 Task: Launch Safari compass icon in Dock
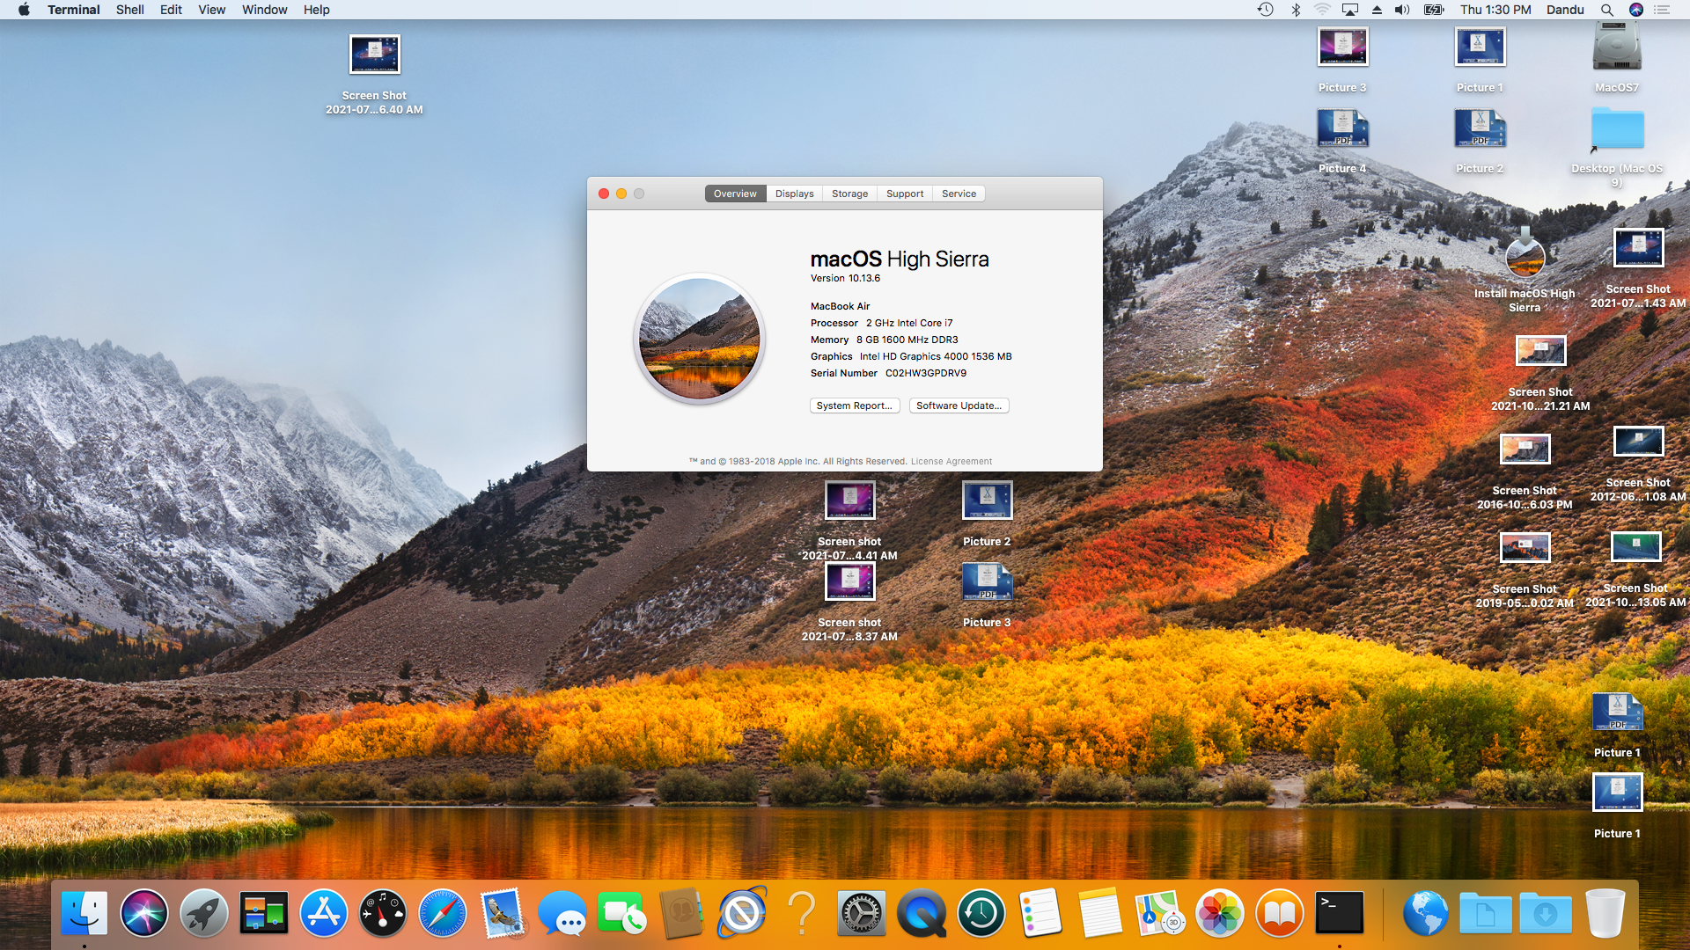click(x=443, y=913)
